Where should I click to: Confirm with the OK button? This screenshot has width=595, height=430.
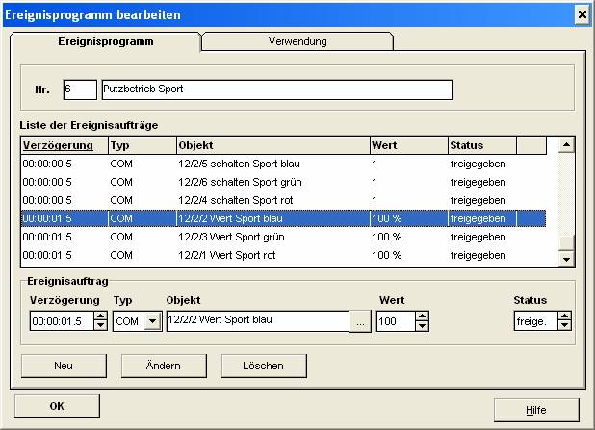coord(57,406)
